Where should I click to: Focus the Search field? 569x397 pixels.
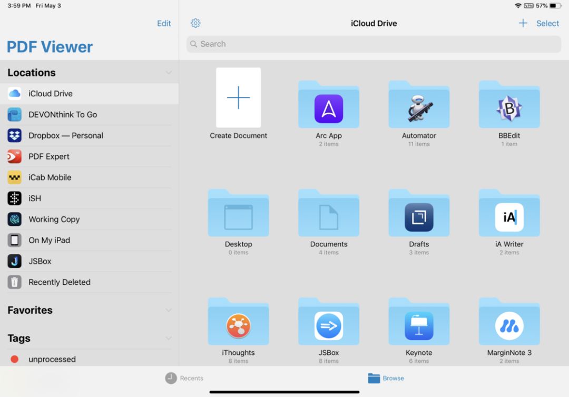point(374,44)
